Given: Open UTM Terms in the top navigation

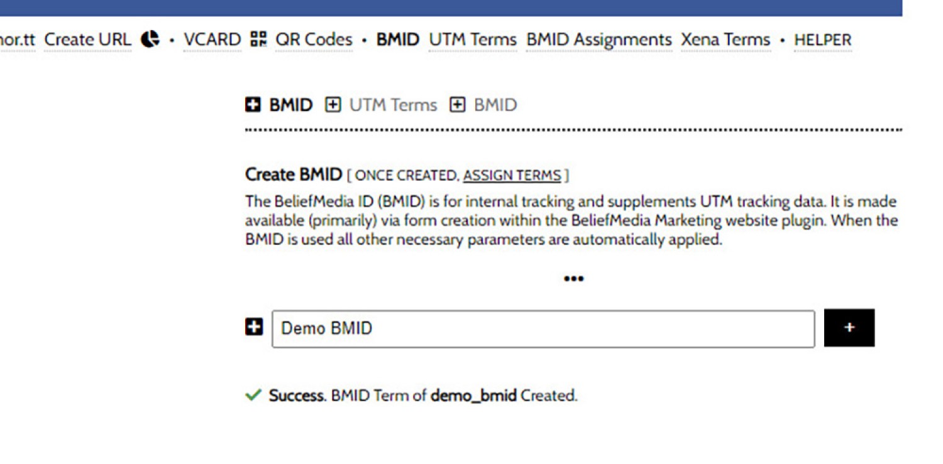Looking at the screenshot, I should [473, 40].
